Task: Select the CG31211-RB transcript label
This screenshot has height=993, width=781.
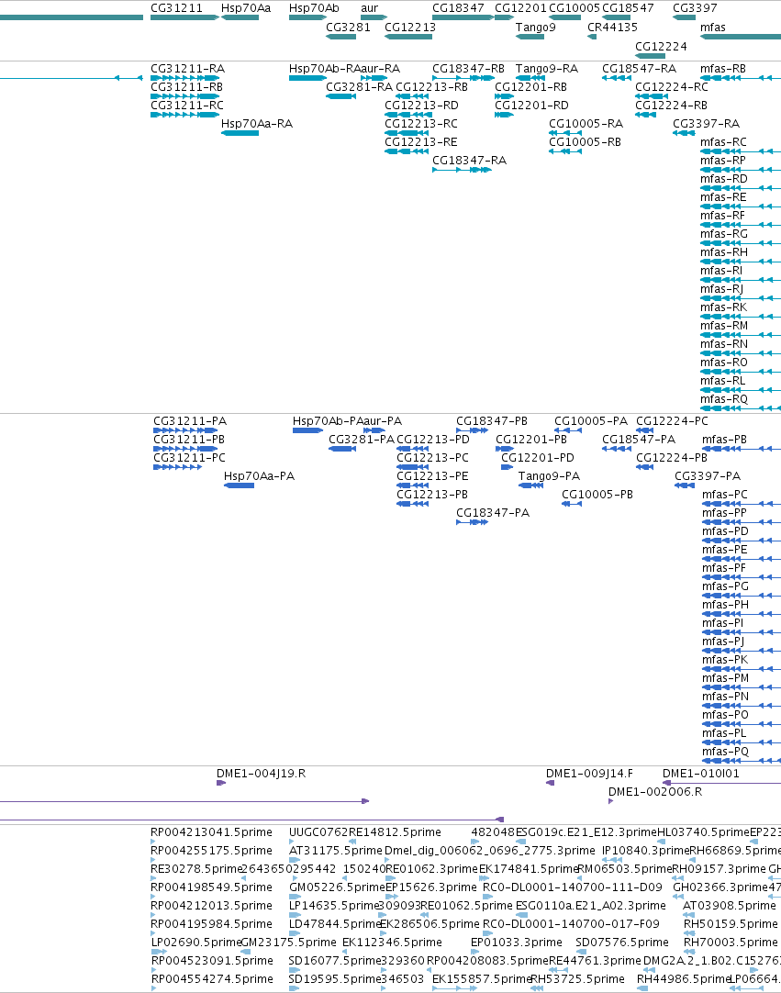Action: pos(187,87)
